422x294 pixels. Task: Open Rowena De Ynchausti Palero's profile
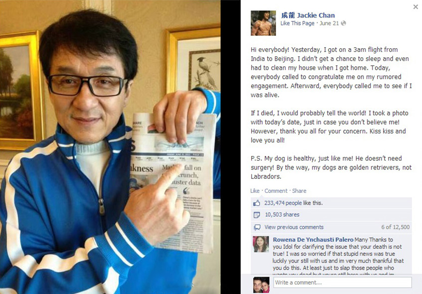click(x=313, y=240)
